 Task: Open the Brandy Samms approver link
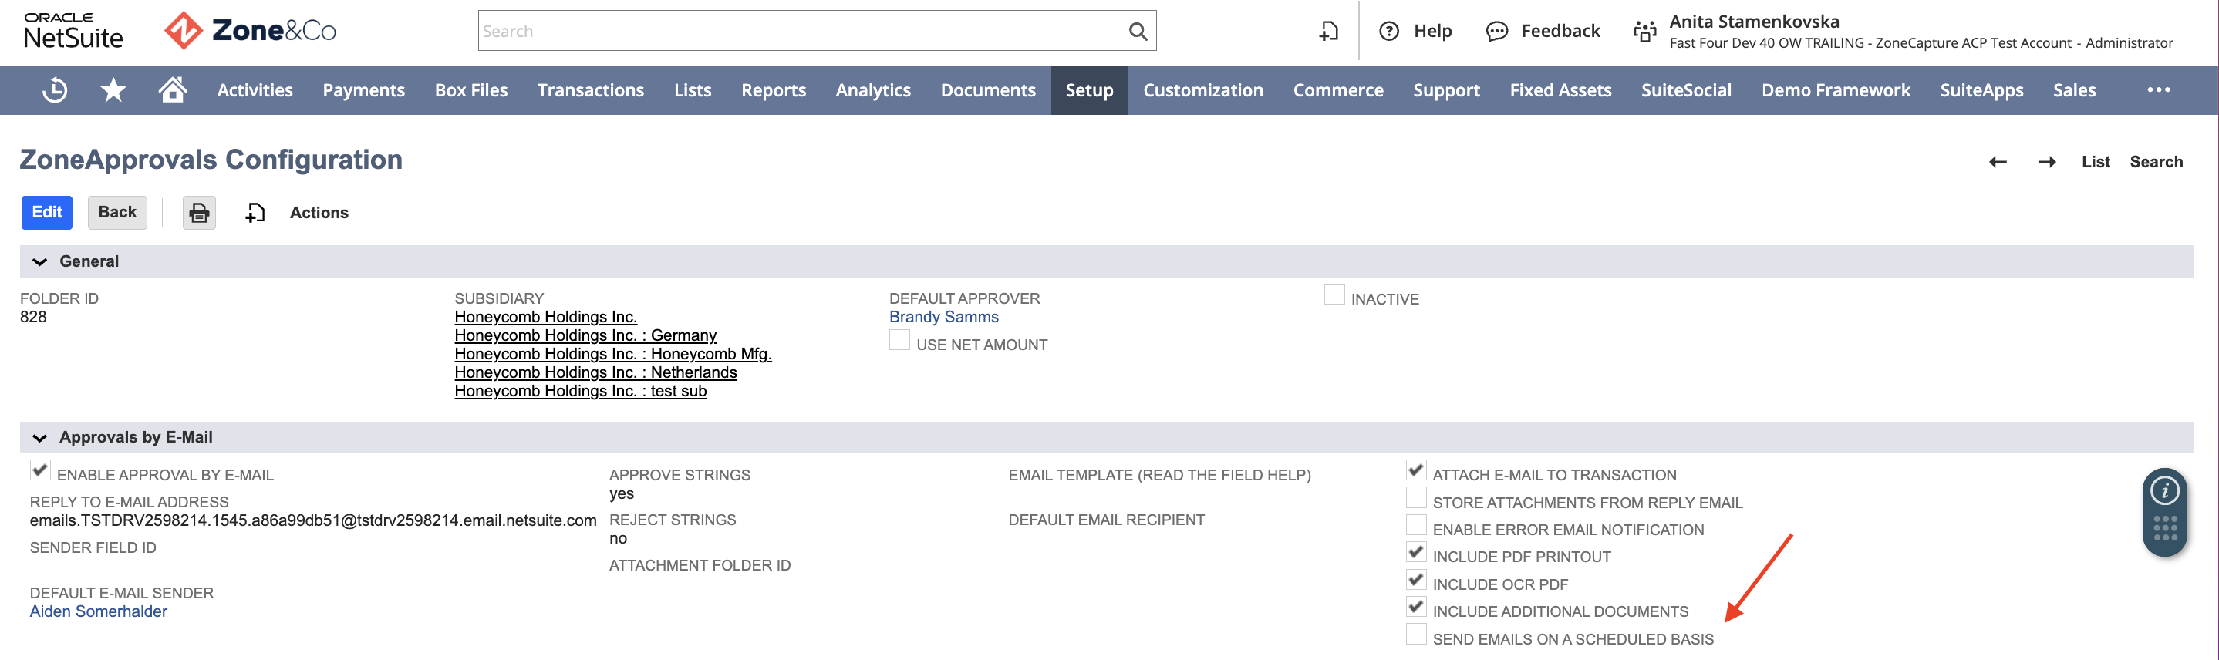(943, 317)
